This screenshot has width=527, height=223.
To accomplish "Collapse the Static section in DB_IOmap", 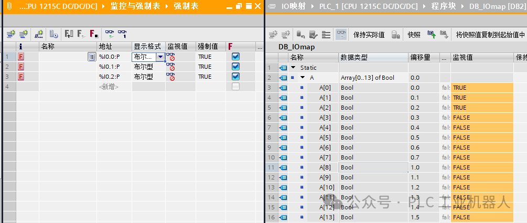I will [293, 68].
